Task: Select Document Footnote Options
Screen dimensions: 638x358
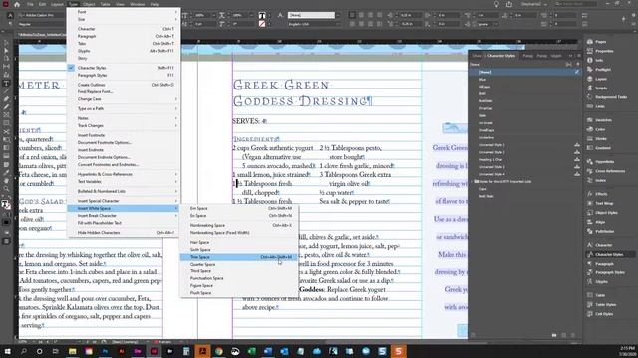Action: 124,143
